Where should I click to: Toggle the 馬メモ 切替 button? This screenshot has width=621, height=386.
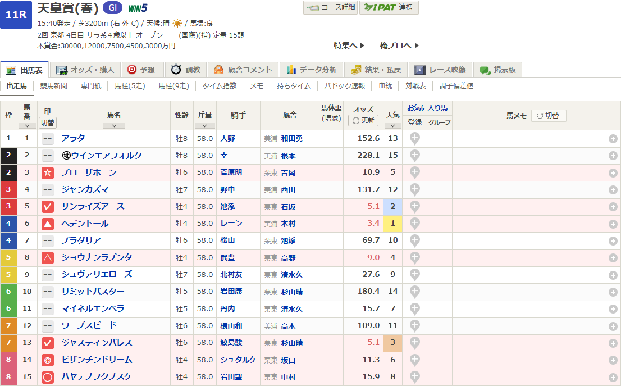pyautogui.click(x=548, y=116)
